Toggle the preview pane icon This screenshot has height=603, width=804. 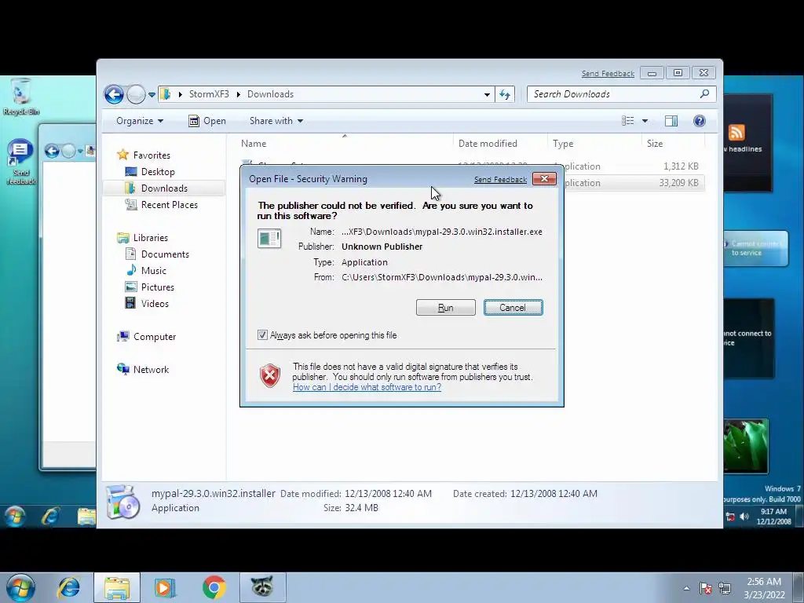pyautogui.click(x=671, y=120)
